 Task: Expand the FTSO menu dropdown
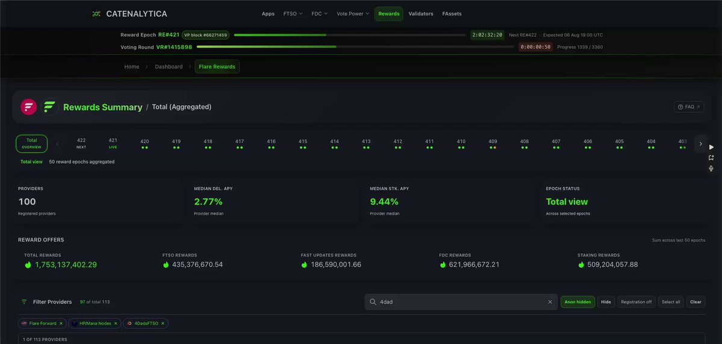point(293,14)
